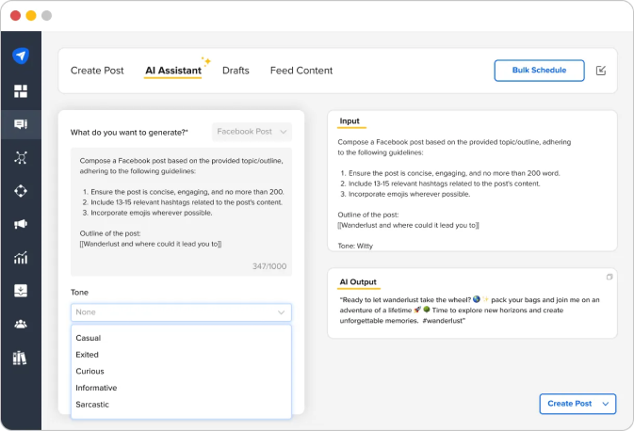
Task: Click the paper plane logo icon
Action: [x=21, y=56]
